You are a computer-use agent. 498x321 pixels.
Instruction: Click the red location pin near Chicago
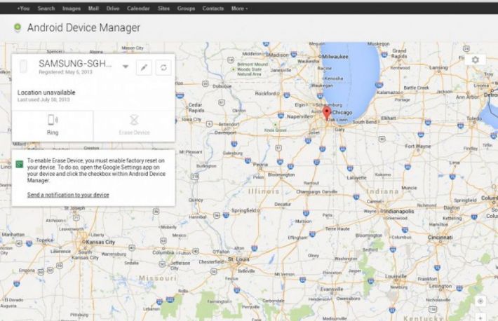tap(325, 113)
